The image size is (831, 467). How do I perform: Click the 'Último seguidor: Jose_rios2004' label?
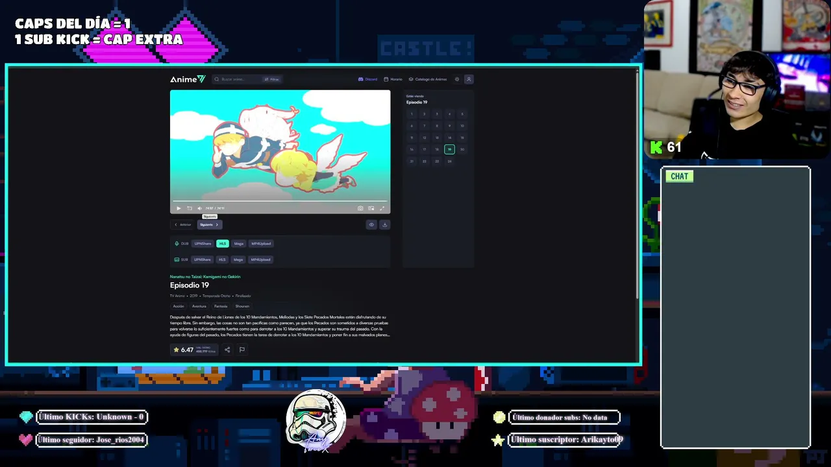(91, 440)
